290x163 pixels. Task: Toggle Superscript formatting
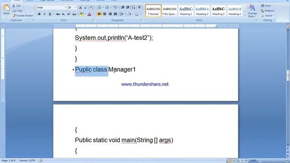pyautogui.click(x=68, y=14)
